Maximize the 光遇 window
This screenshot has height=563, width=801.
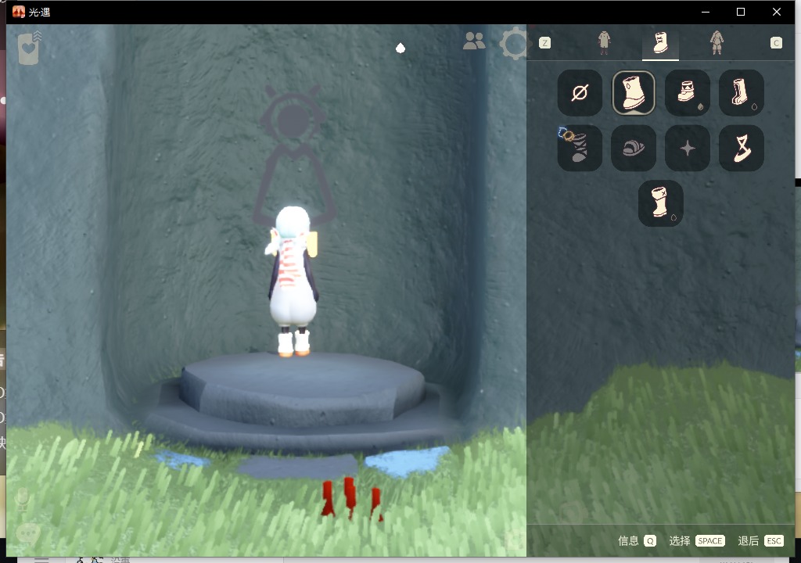point(741,12)
